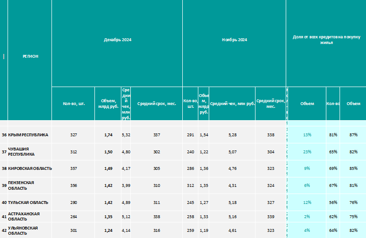Click the Доля от всех кредитов header
Viewport: 366px width, 238px height.
(326, 40)
